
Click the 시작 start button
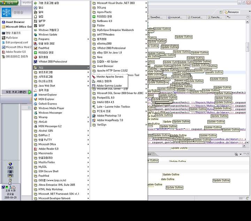point(9,2)
